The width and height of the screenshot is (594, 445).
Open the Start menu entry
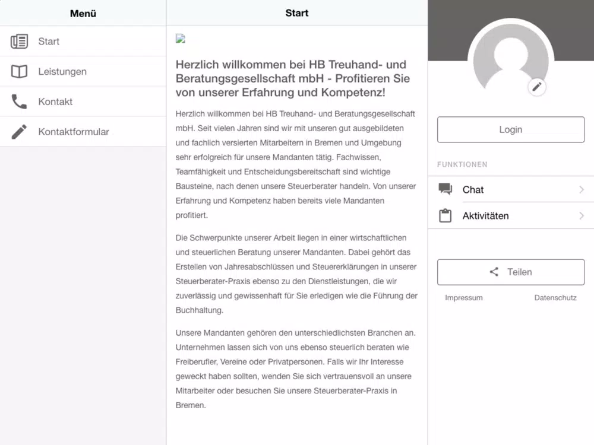point(83,42)
